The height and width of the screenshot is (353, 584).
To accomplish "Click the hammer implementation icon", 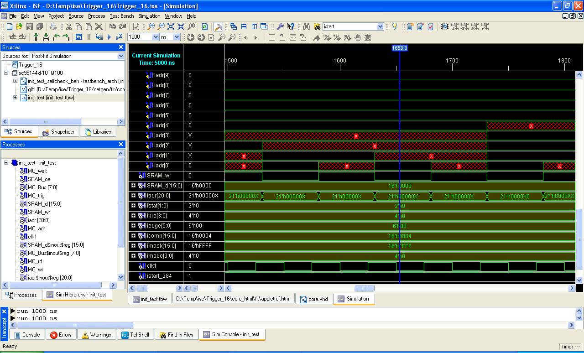I will coord(218,26).
